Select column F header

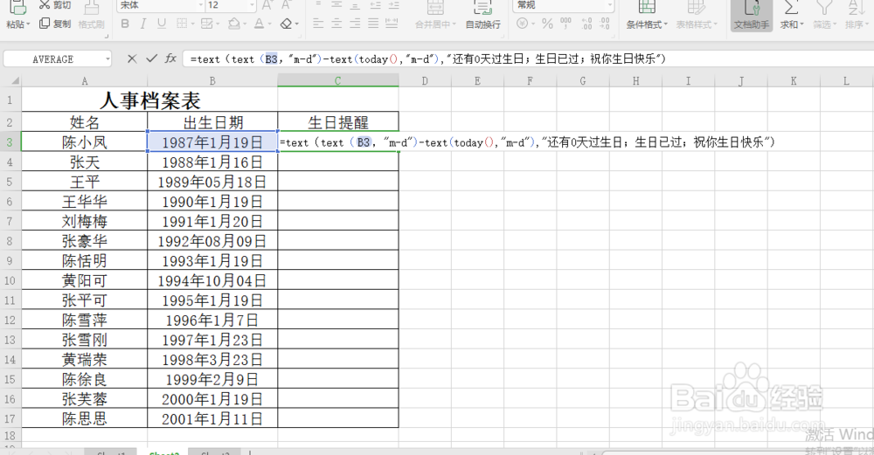click(530, 80)
